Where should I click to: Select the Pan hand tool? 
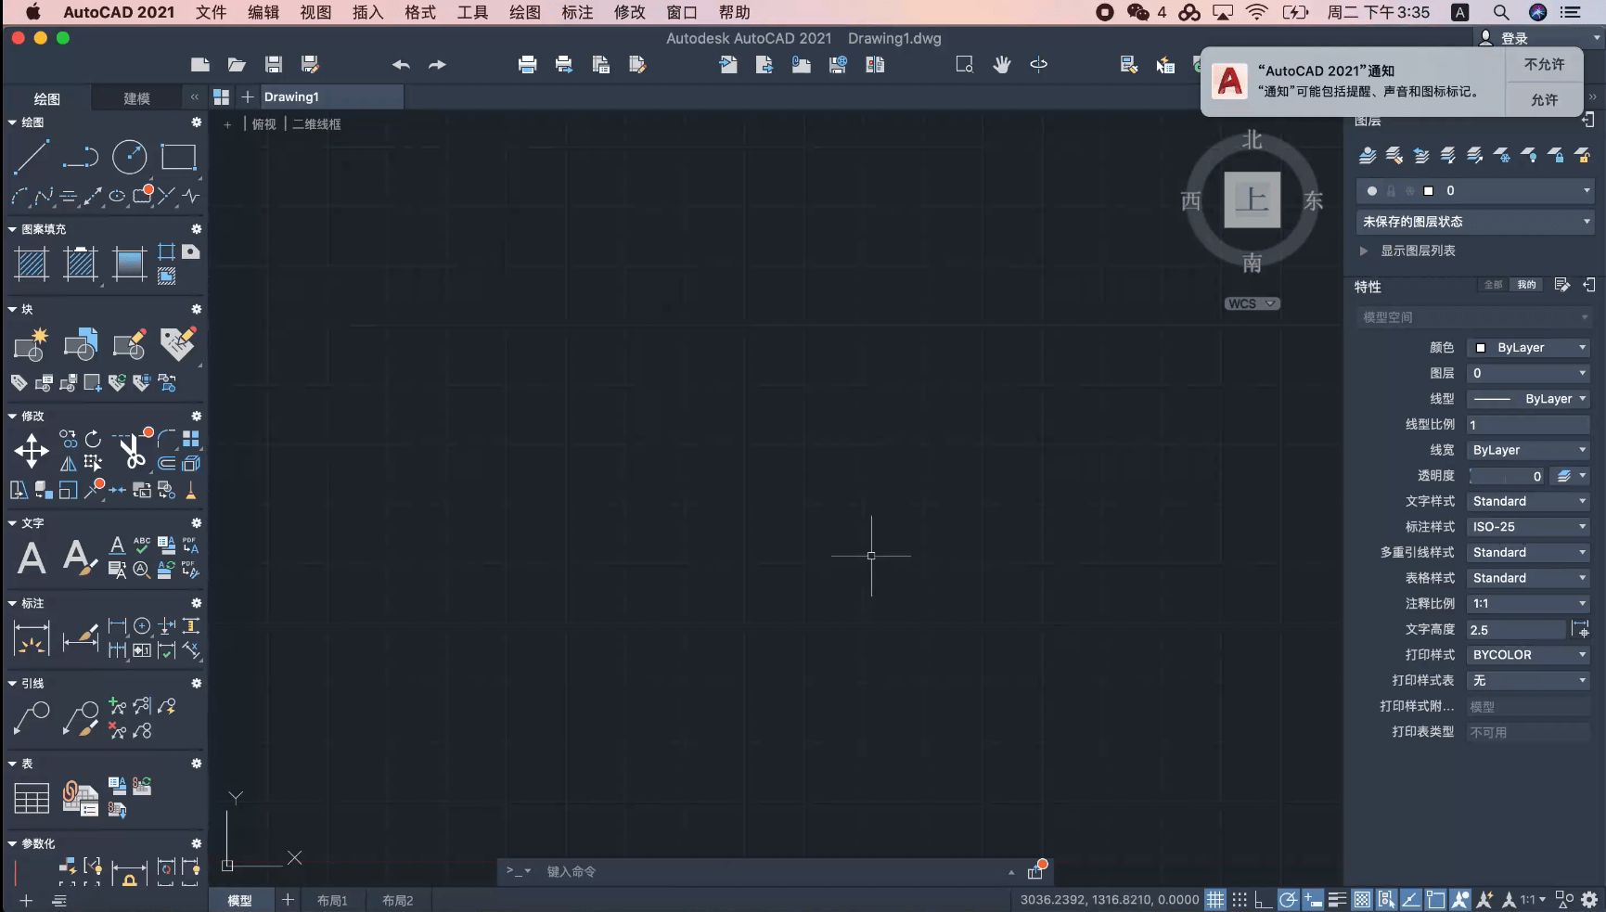[1002, 64]
